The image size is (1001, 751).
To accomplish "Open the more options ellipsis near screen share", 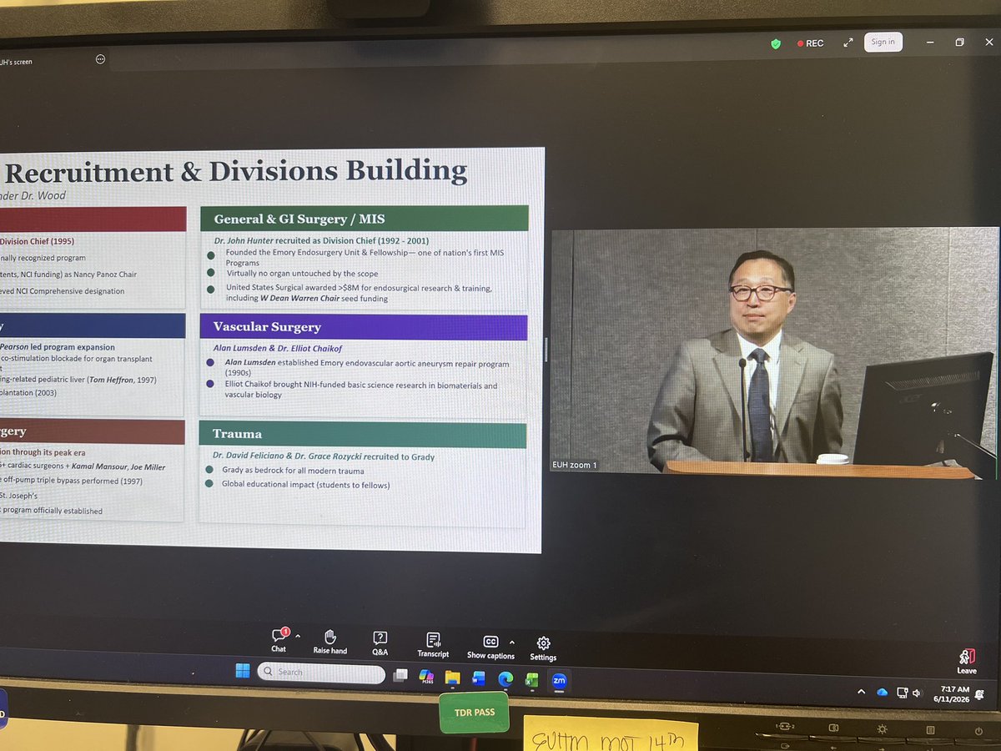I will point(101,59).
